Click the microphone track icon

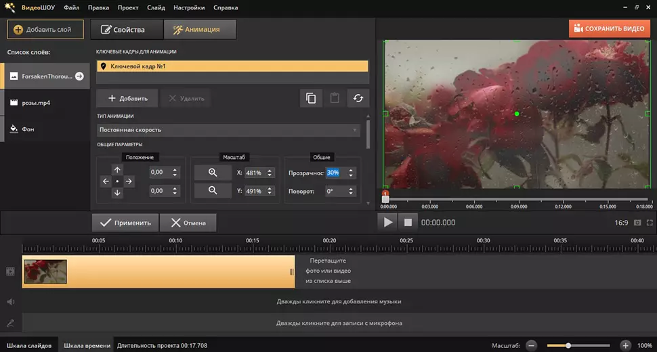pyautogui.click(x=10, y=323)
